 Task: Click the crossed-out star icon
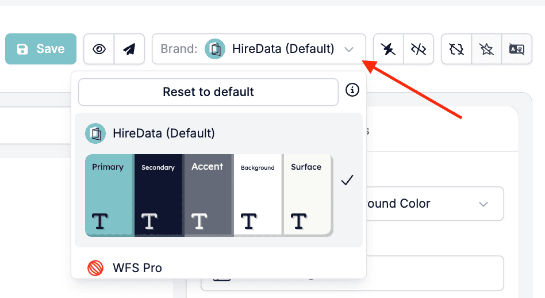(486, 49)
